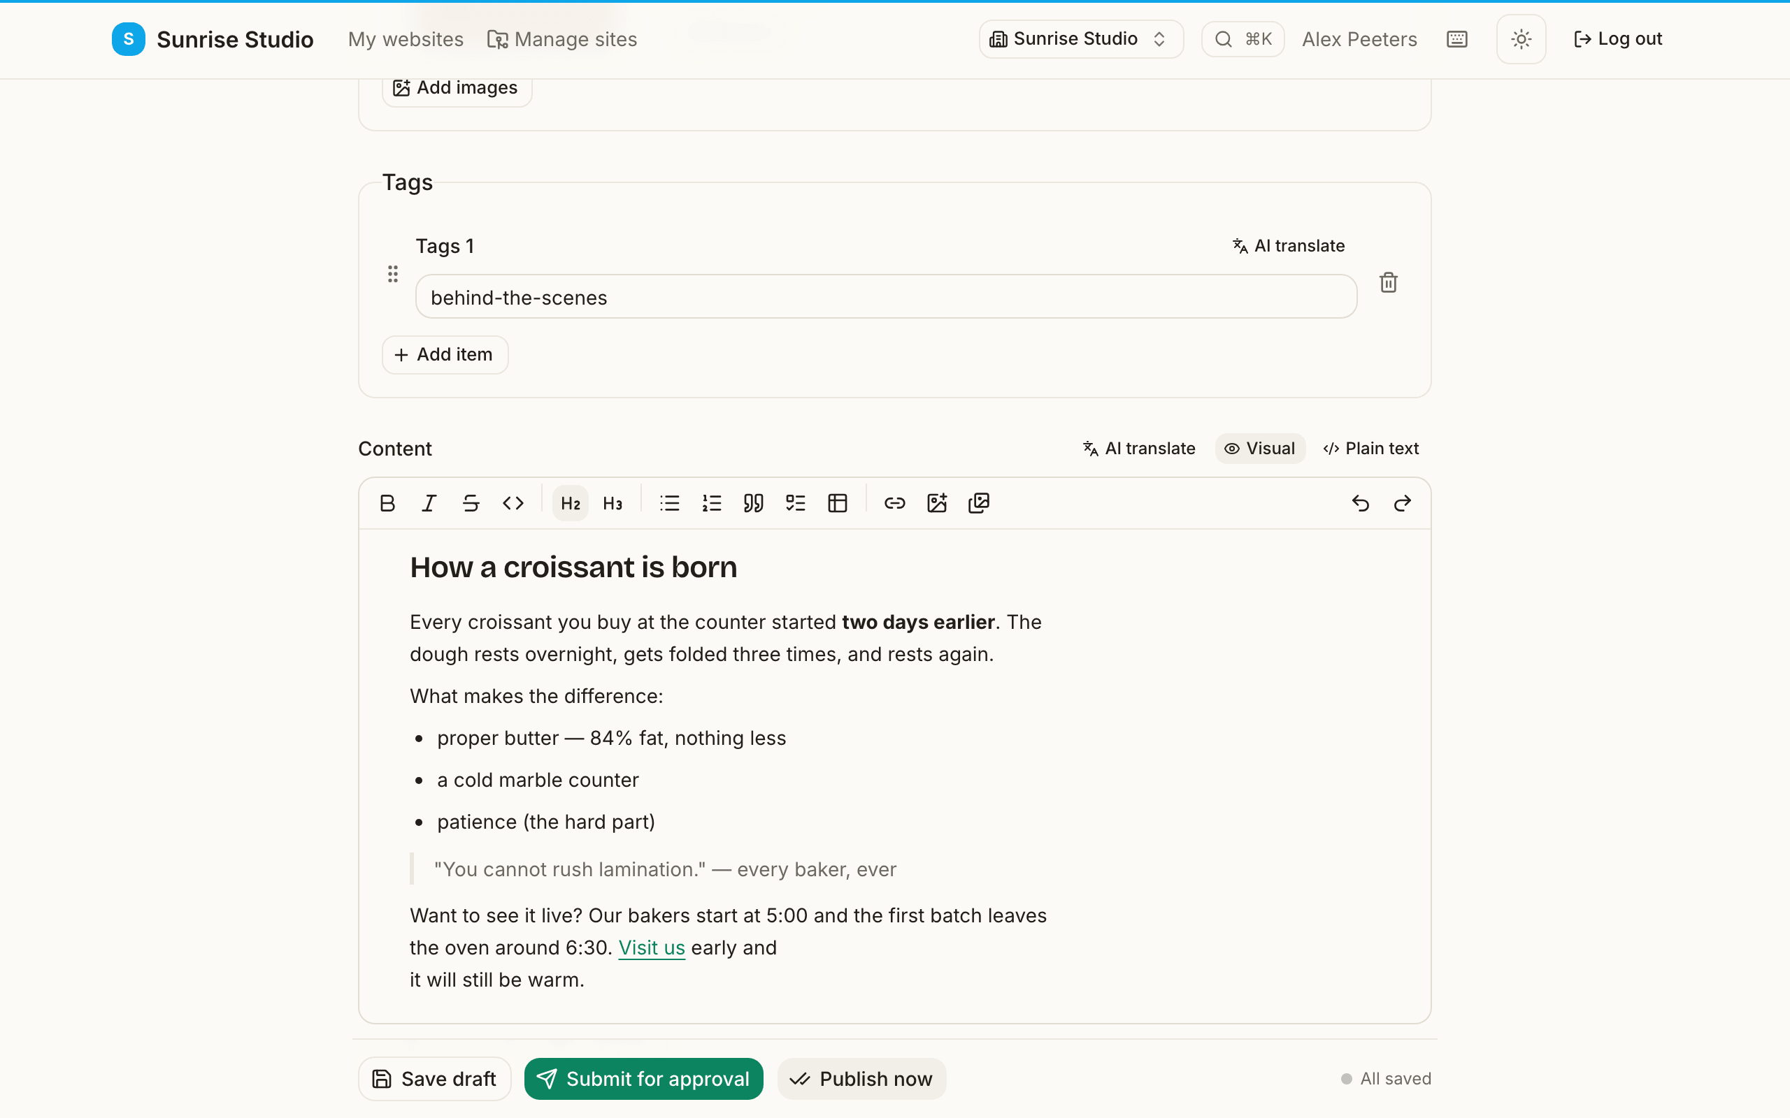1790x1118 pixels.
Task: Grab the drag handle for Tags 1
Action: (393, 275)
